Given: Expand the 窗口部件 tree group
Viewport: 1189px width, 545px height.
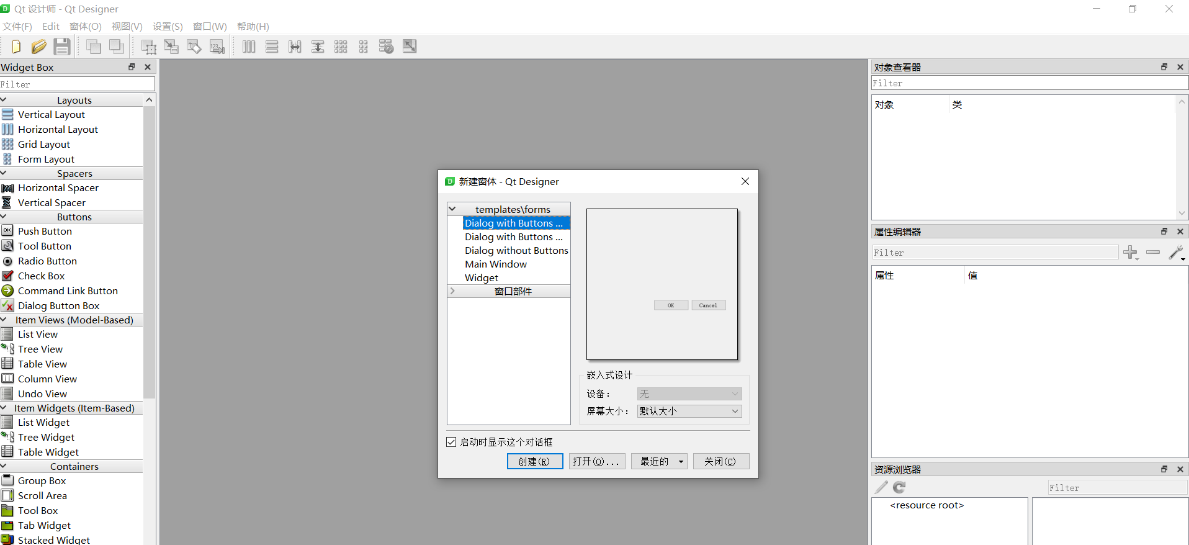Looking at the screenshot, I should pos(452,291).
